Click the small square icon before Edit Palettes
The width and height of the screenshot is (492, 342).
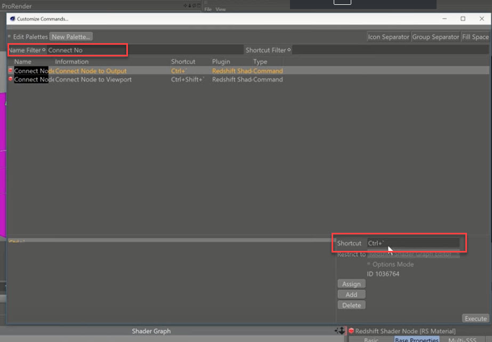(x=10, y=36)
